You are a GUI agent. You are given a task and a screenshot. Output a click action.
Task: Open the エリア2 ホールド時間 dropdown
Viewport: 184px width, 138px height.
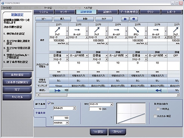point(87,55)
